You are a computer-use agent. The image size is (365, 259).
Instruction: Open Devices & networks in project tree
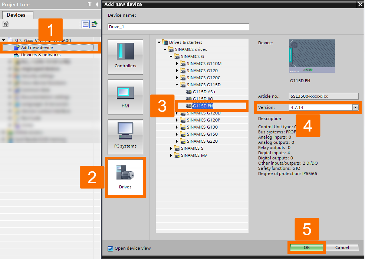pyautogui.click(x=41, y=55)
